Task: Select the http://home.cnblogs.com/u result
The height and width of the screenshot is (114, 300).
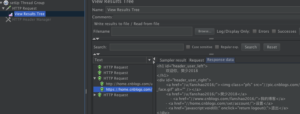Action: tap(129, 84)
